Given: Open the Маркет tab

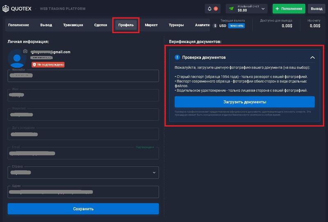Looking at the screenshot, I should click(x=151, y=25).
